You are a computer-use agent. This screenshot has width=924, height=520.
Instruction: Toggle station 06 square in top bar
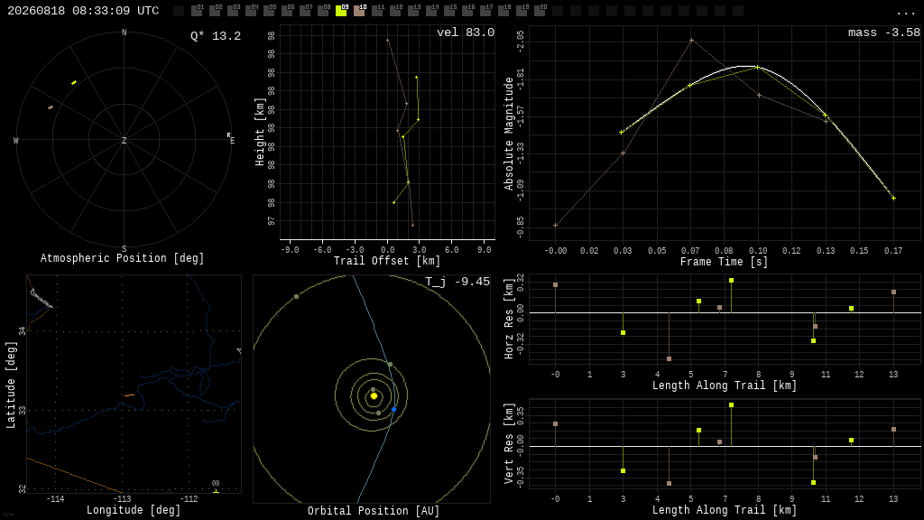(x=287, y=11)
